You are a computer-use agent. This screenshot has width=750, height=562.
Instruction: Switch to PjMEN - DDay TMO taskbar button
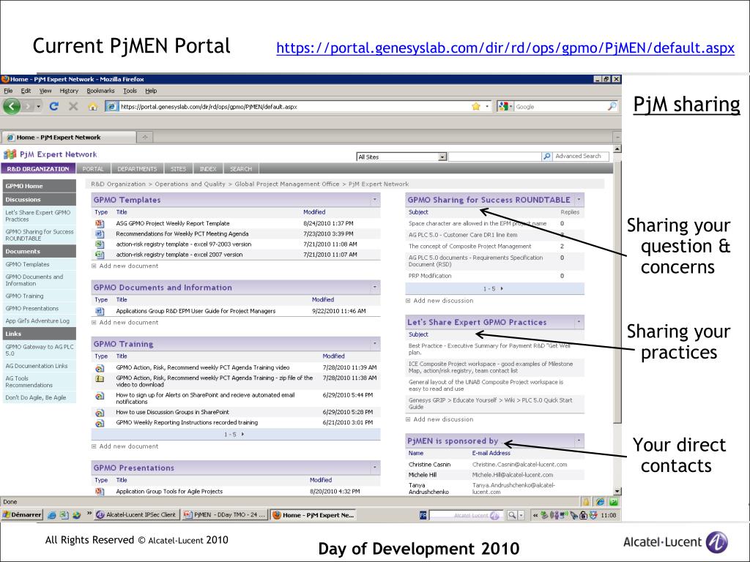click(x=225, y=514)
